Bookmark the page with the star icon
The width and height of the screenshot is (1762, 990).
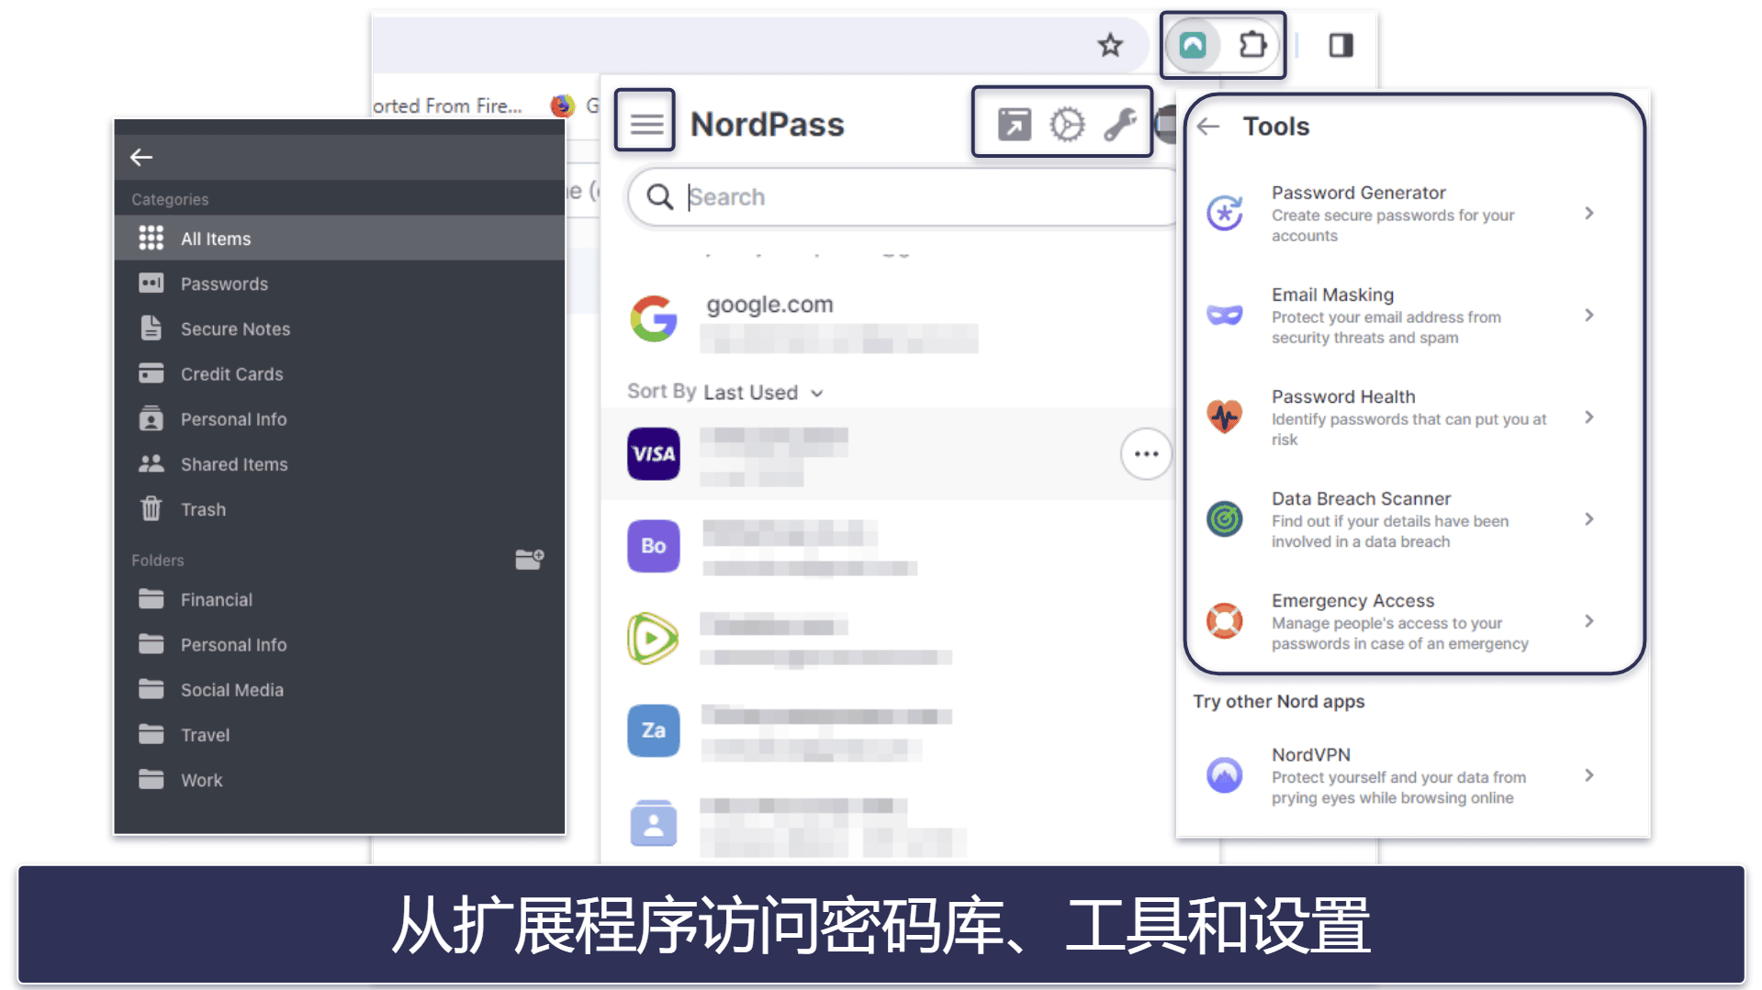(x=1110, y=45)
